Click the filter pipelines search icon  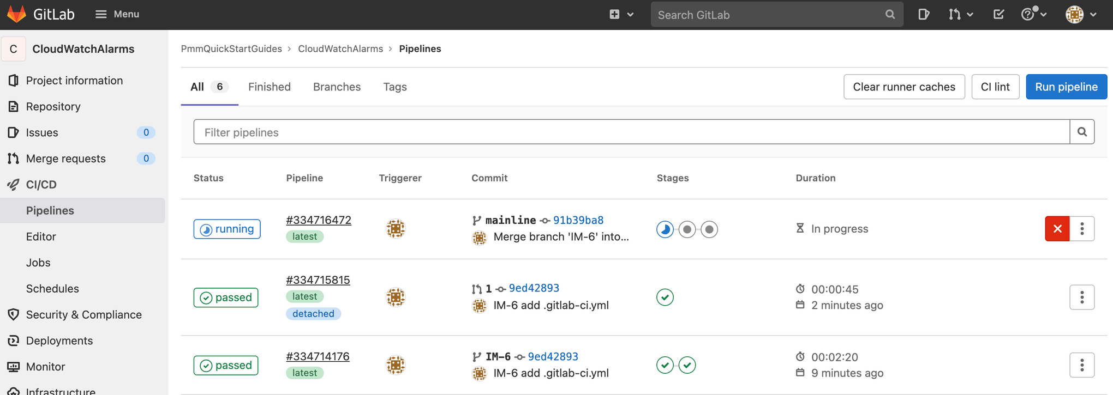[x=1082, y=132]
